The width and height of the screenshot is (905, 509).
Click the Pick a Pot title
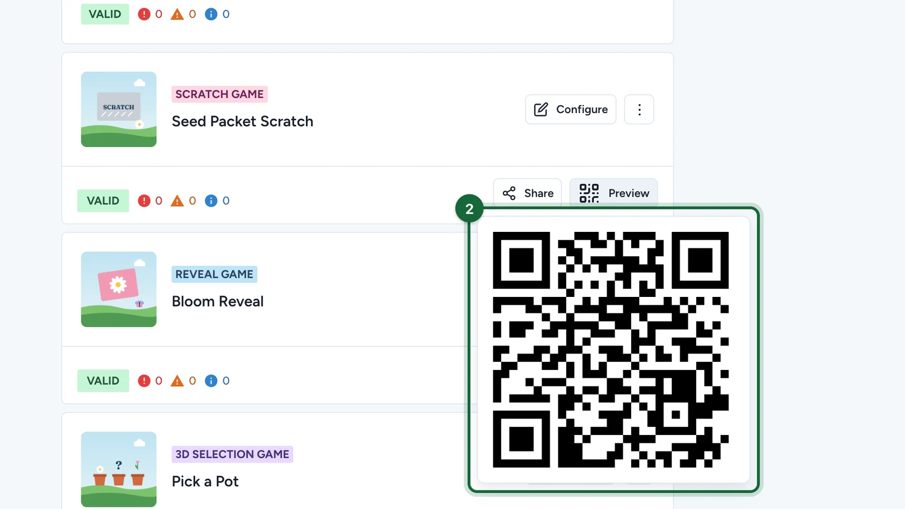[x=205, y=481]
